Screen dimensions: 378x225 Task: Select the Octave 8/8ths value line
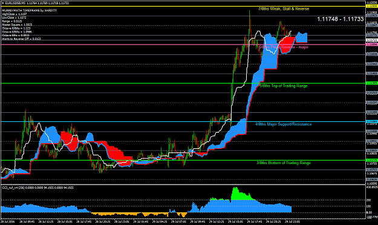click(x=16, y=28)
